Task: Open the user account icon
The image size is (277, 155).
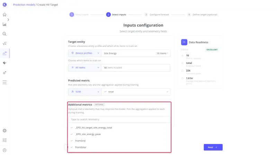Action: click(x=5, y=150)
